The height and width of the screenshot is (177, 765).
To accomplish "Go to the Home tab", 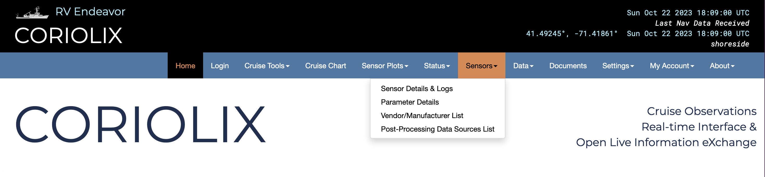I will tap(185, 66).
